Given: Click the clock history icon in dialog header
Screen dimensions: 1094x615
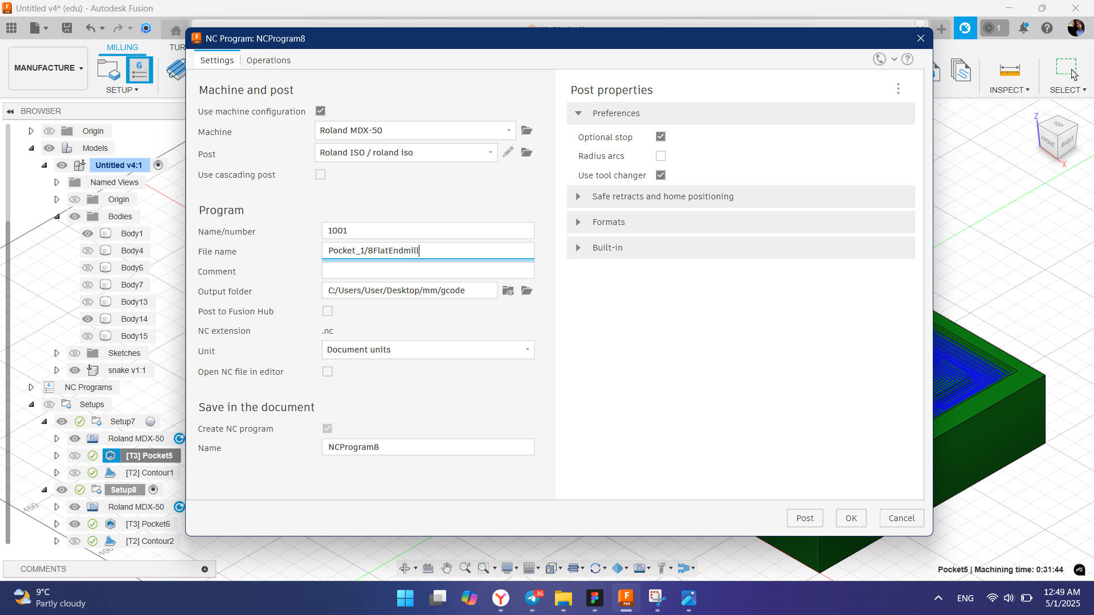Looking at the screenshot, I should point(879,59).
